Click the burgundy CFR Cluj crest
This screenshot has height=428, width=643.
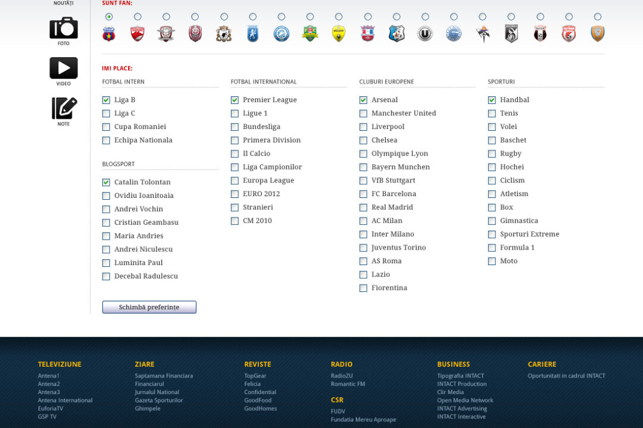[195, 34]
